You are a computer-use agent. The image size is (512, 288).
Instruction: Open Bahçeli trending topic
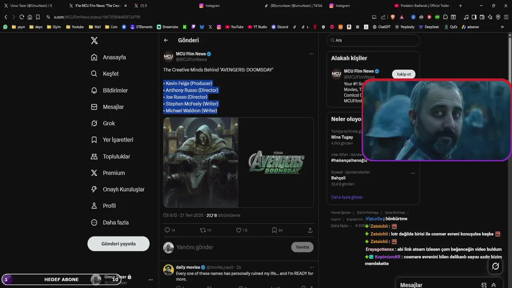338,178
